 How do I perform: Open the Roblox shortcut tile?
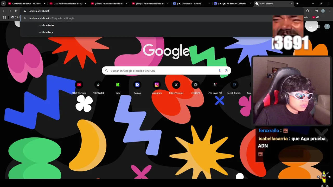point(137,88)
